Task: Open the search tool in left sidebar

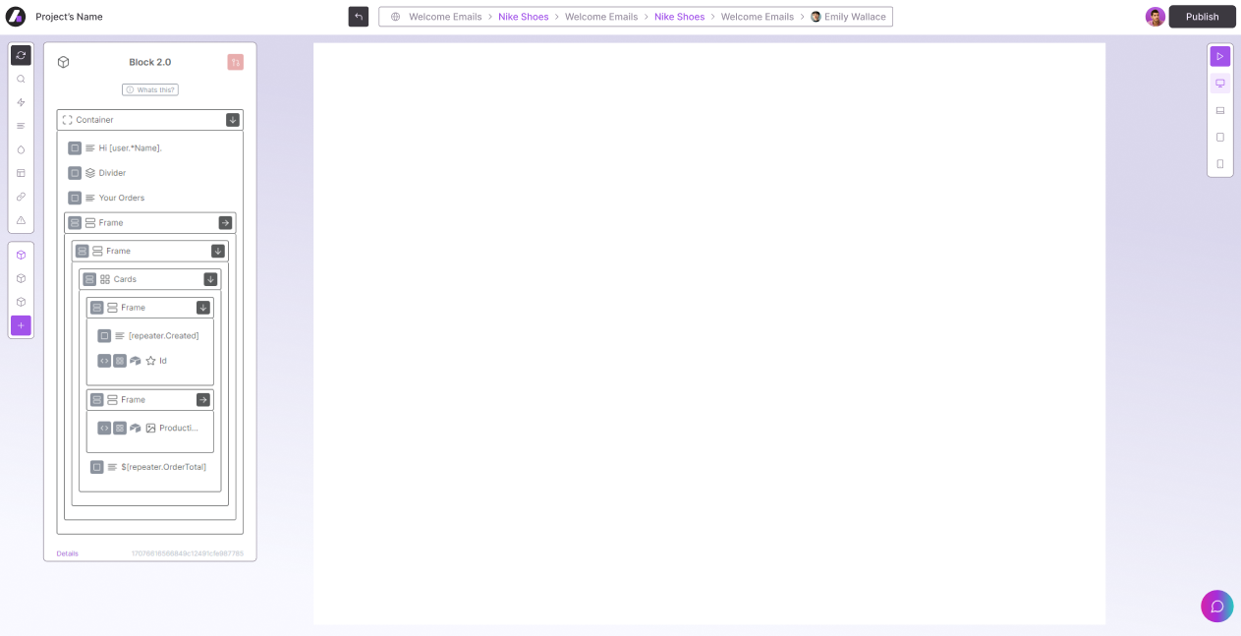Action: 21,79
